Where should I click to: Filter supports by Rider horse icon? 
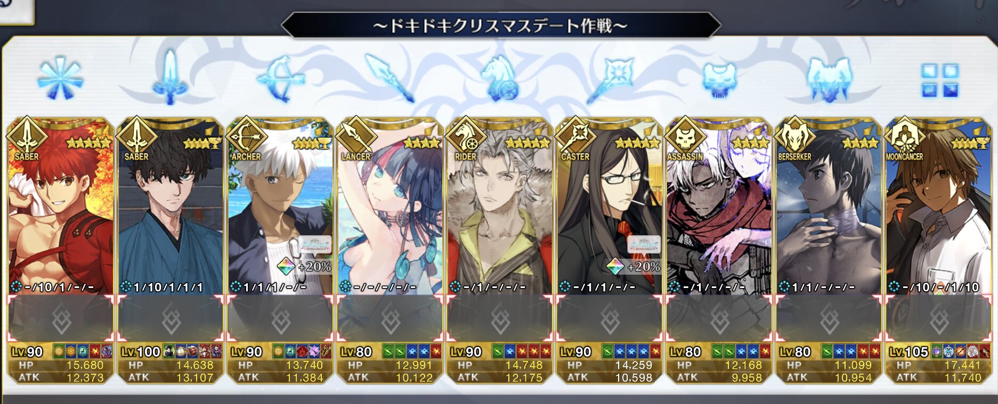tap(500, 79)
